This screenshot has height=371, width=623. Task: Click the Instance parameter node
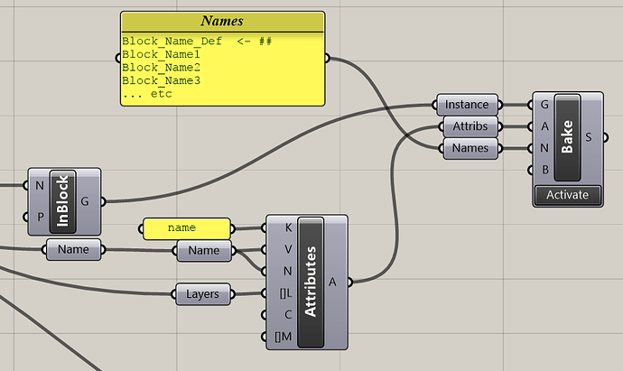(467, 105)
